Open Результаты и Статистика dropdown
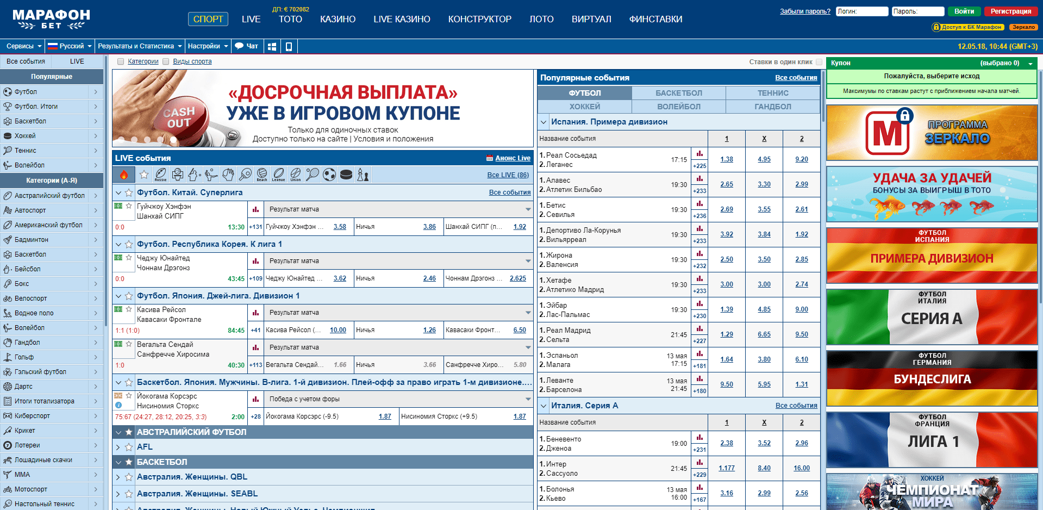Screen dimensions: 1043x510 coord(140,46)
